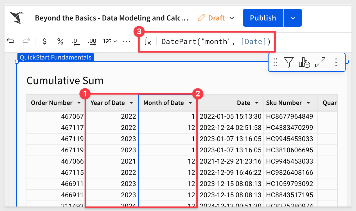Open the Publish options dropdown arrow

click(x=293, y=18)
